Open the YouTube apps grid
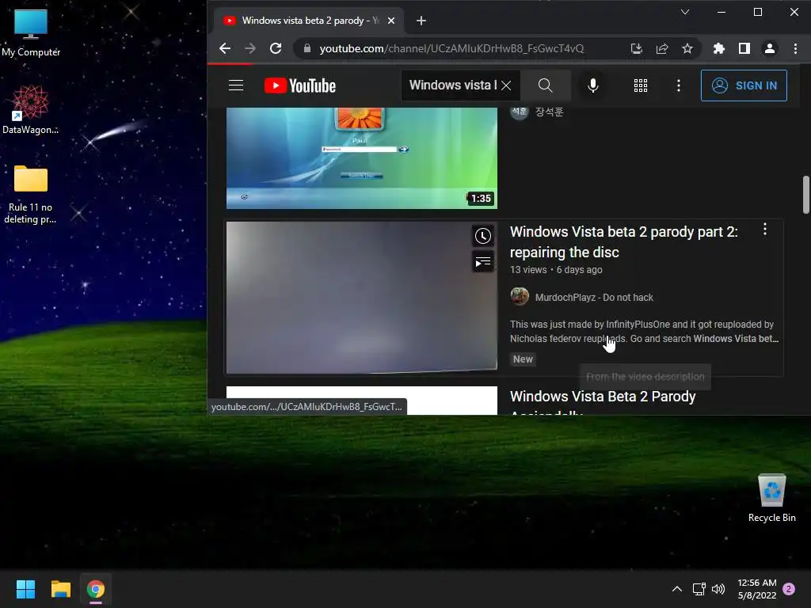This screenshot has width=811, height=608. pos(640,85)
